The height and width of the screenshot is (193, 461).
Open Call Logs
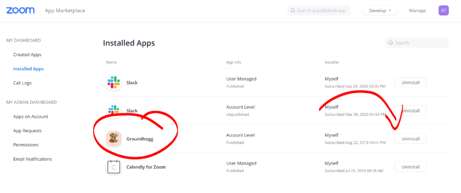[x=23, y=83]
